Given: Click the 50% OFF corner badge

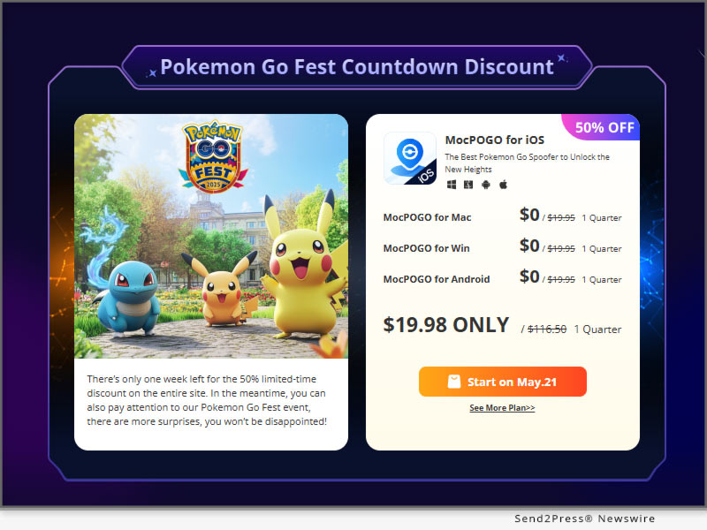Looking at the screenshot, I should (x=601, y=127).
